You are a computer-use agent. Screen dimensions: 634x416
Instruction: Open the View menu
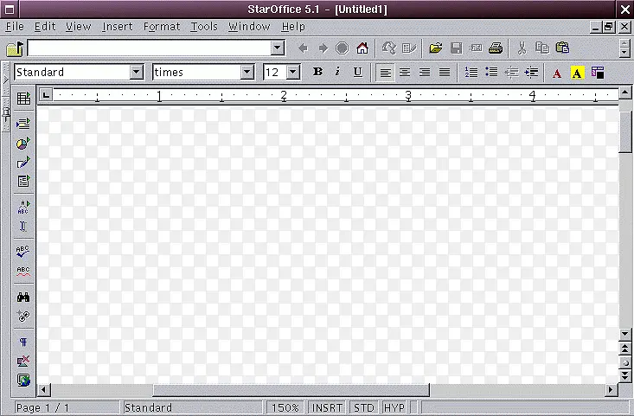[x=78, y=27]
